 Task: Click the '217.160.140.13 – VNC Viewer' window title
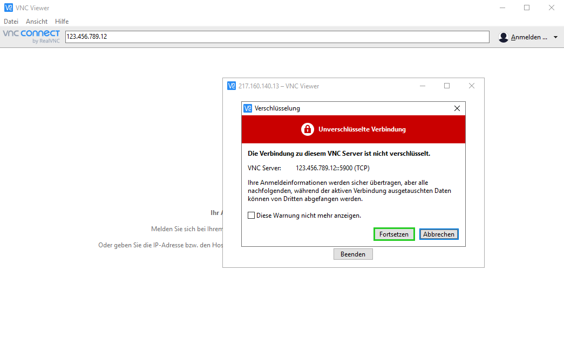point(279,86)
